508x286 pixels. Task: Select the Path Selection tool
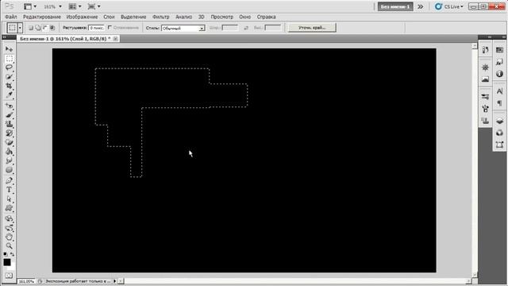click(x=9, y=199)
